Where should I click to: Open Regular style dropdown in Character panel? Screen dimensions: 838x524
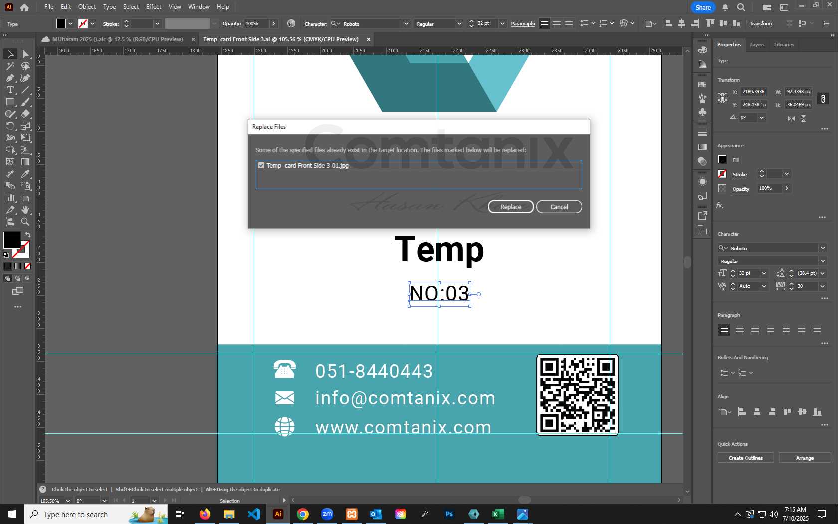(823, 261)
